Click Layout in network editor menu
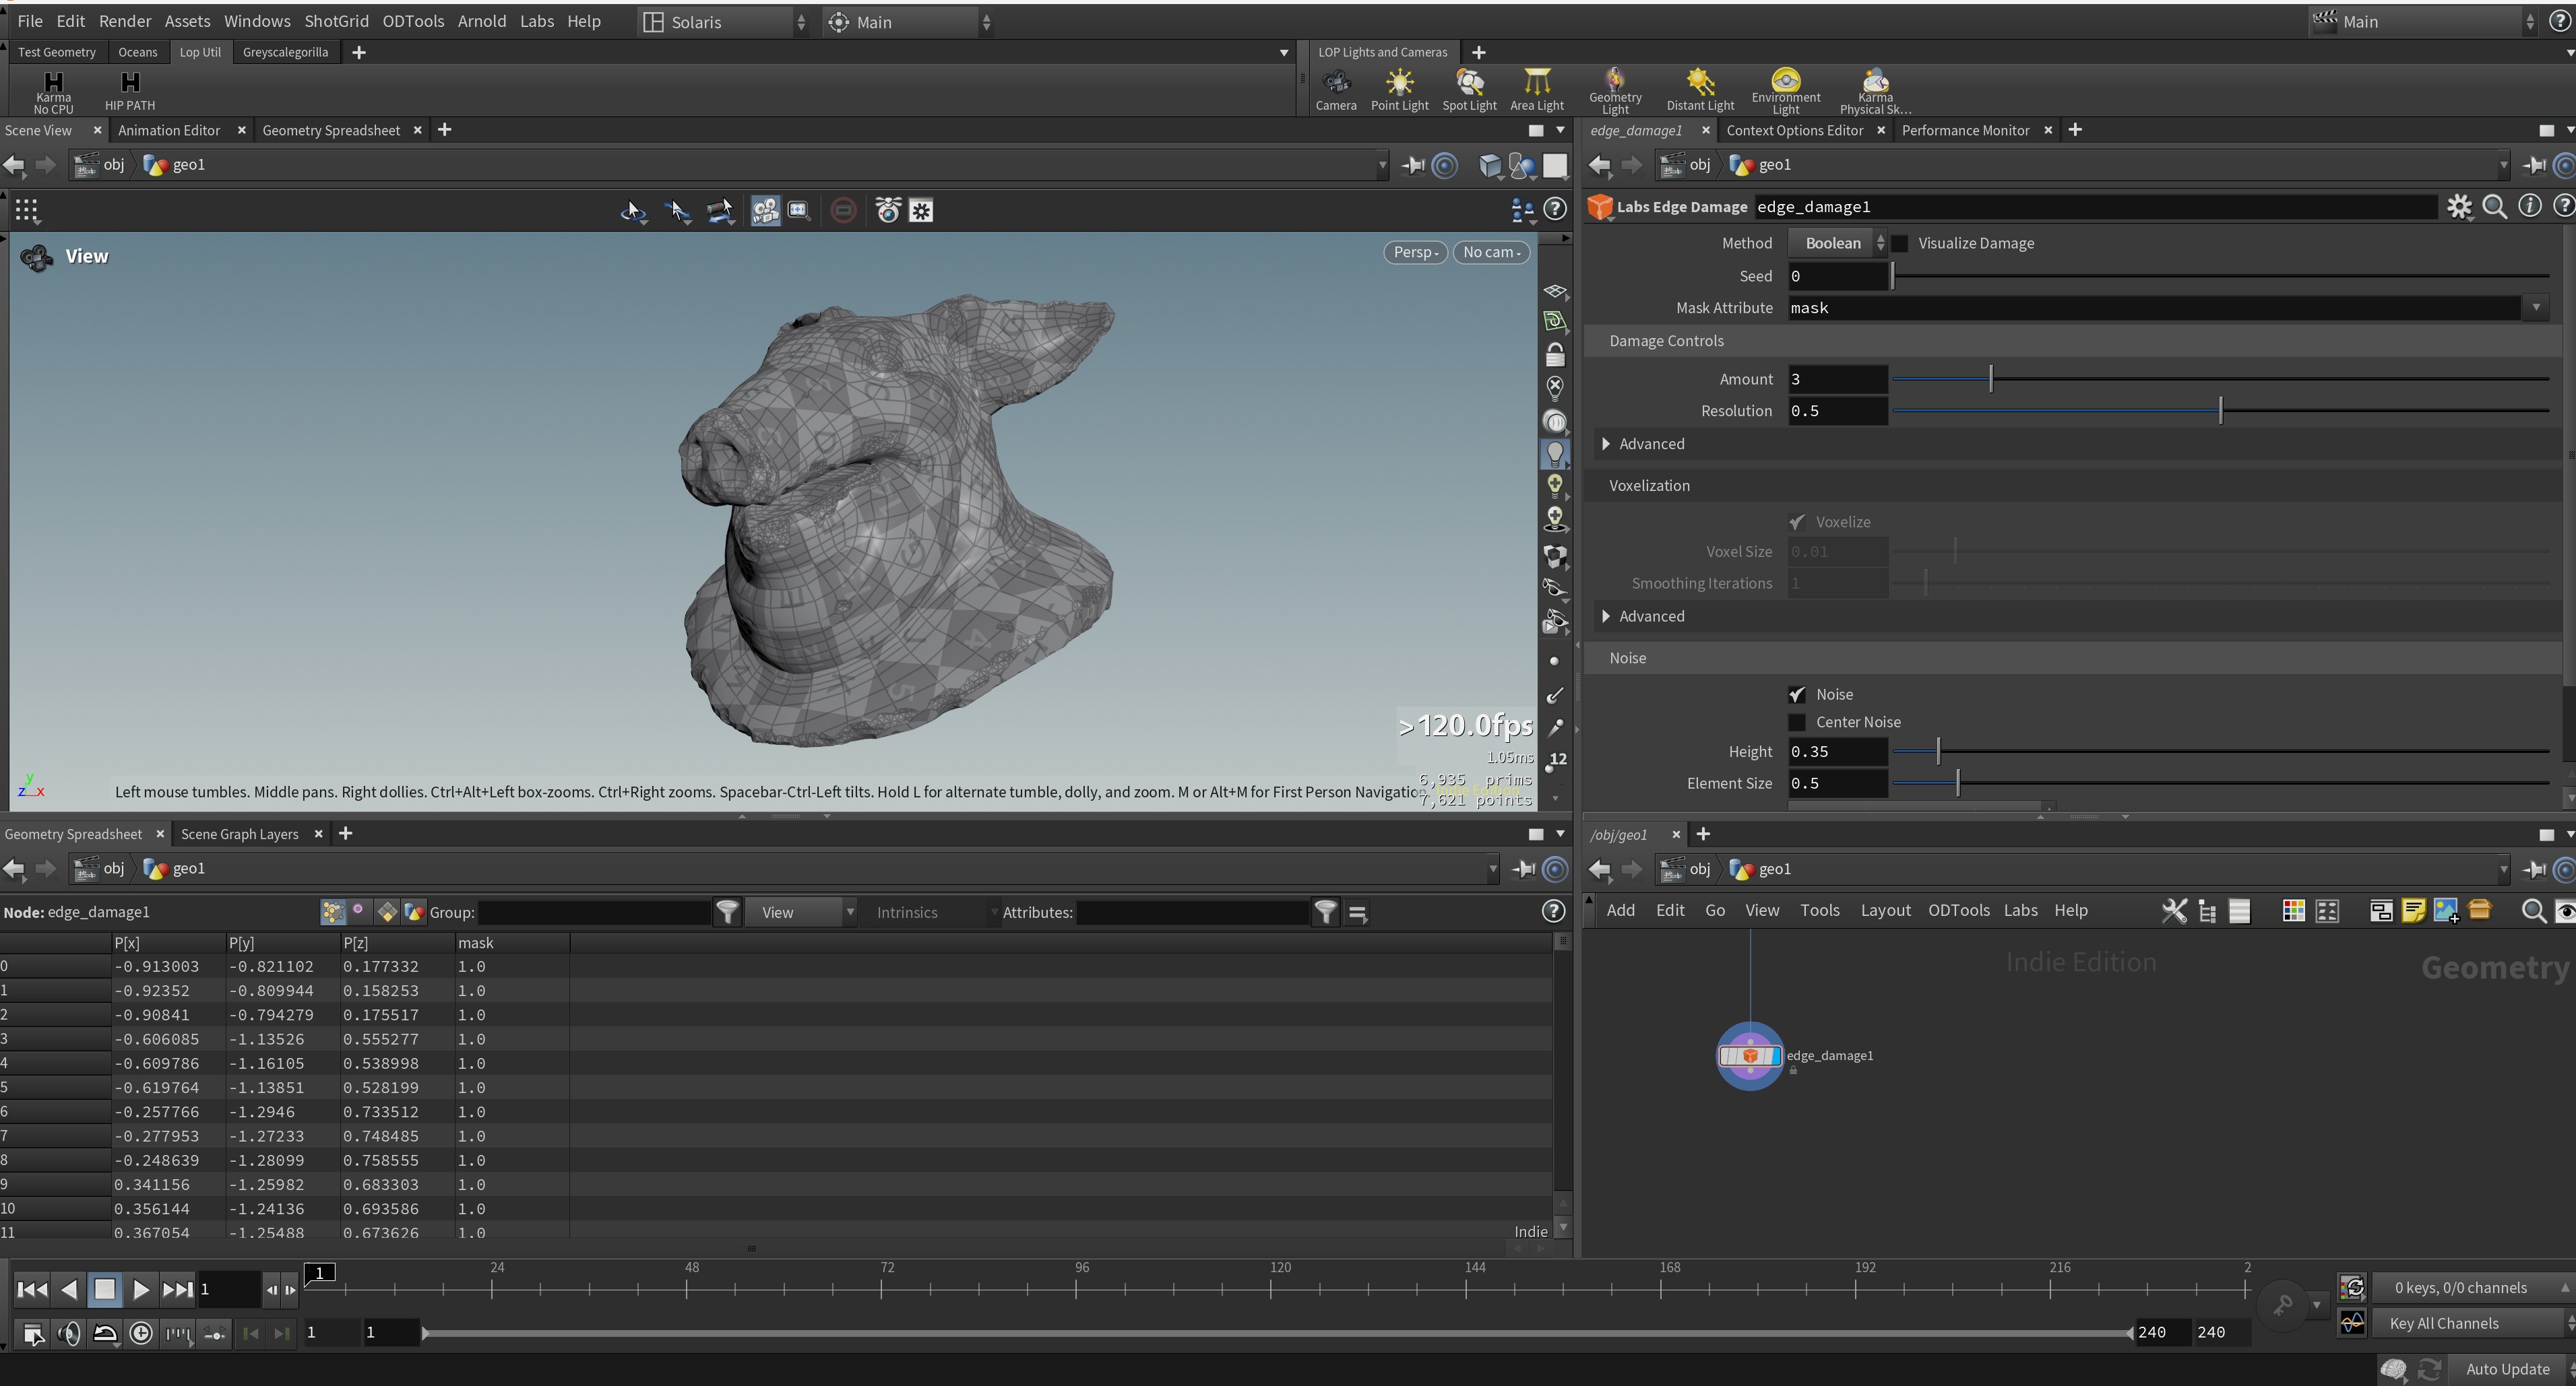Image resolution: width=2576 pixels, height=1386 pixels. click(x=1885, y=911)
